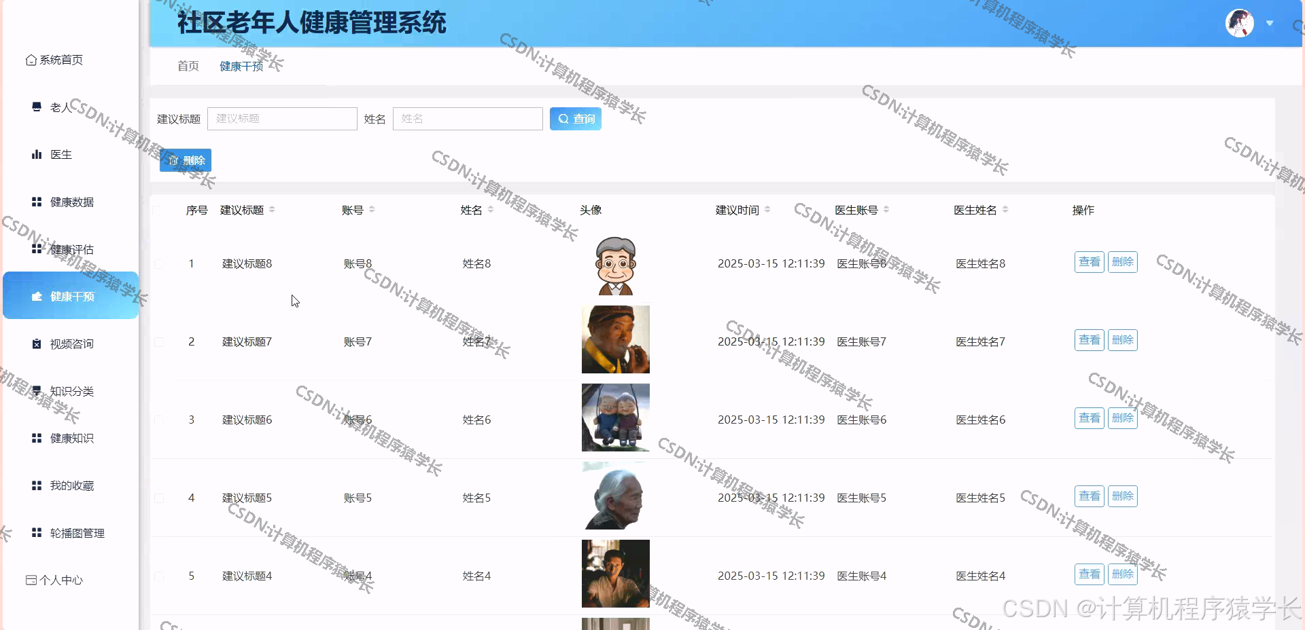View details of 建议标题4

pyautogui.click(x=1090, y=574)
